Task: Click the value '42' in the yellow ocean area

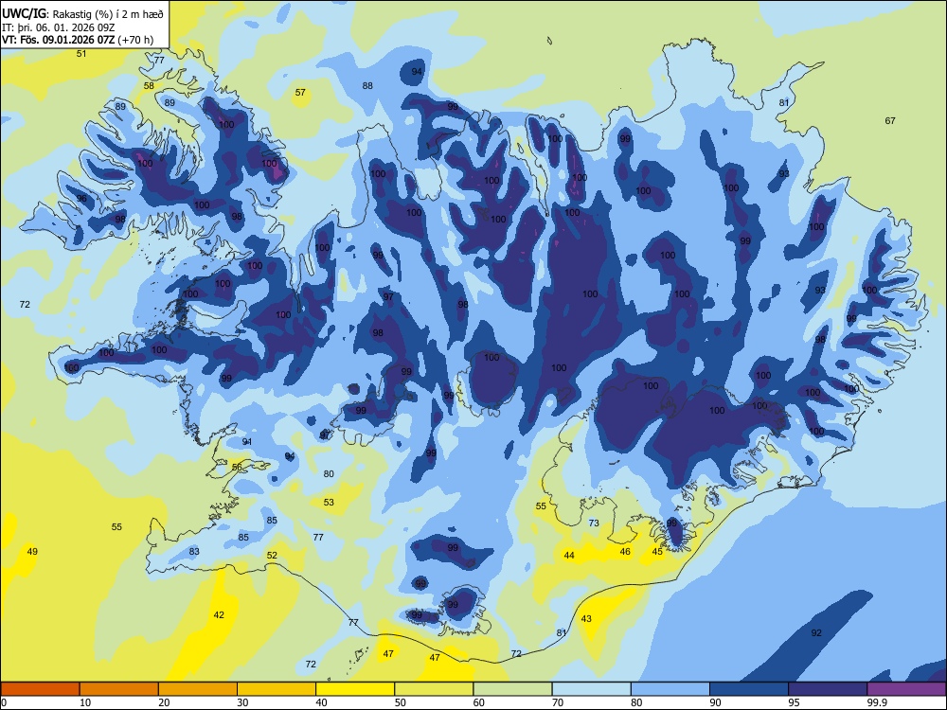Action: coord(219,614)
